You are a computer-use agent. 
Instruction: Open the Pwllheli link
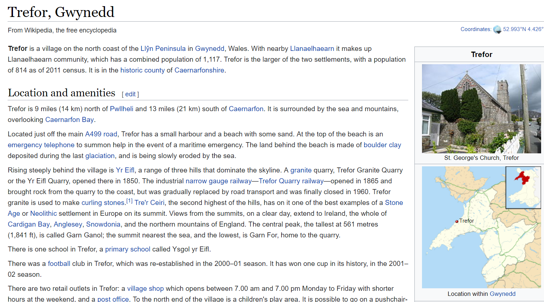click(x=122, y=109)
